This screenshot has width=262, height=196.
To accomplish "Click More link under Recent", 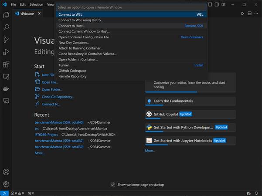I will (x=40, y=153).
